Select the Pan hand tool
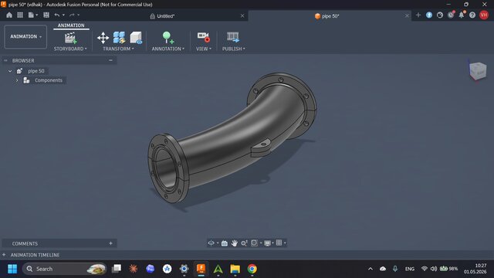 coord(234,243)
